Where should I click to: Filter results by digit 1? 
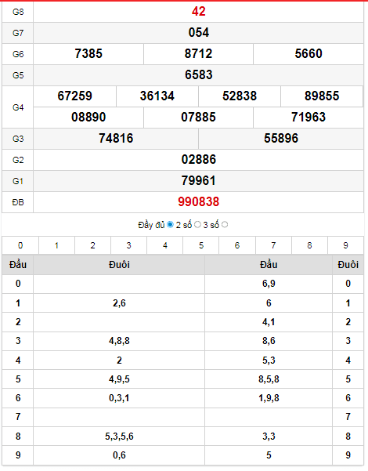click(x=56, y=245)
